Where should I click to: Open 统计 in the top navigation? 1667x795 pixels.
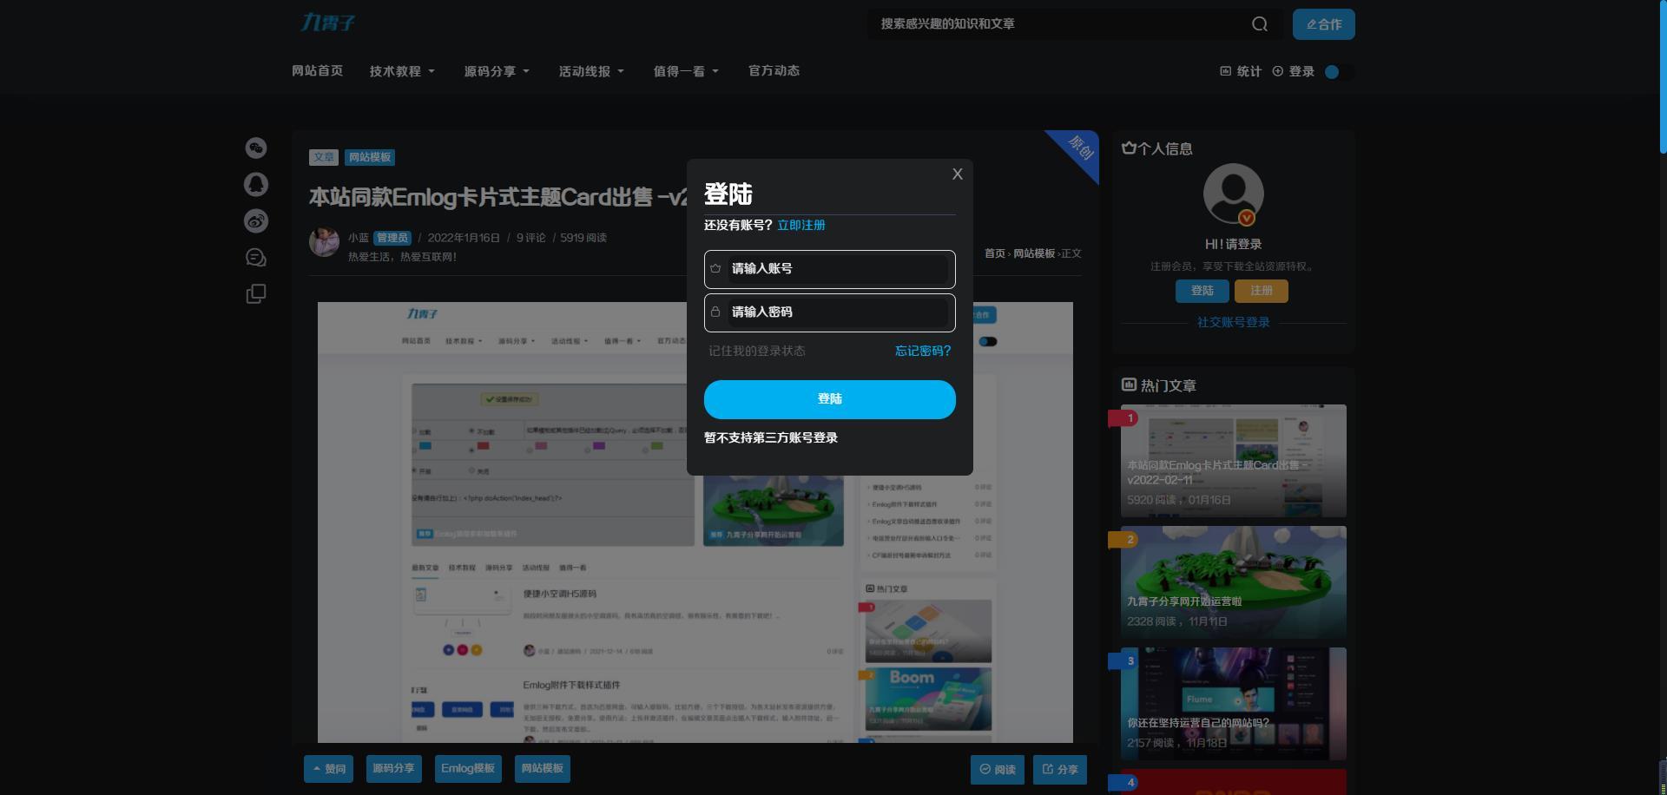pyautogui.click(x=1241, y=72)
